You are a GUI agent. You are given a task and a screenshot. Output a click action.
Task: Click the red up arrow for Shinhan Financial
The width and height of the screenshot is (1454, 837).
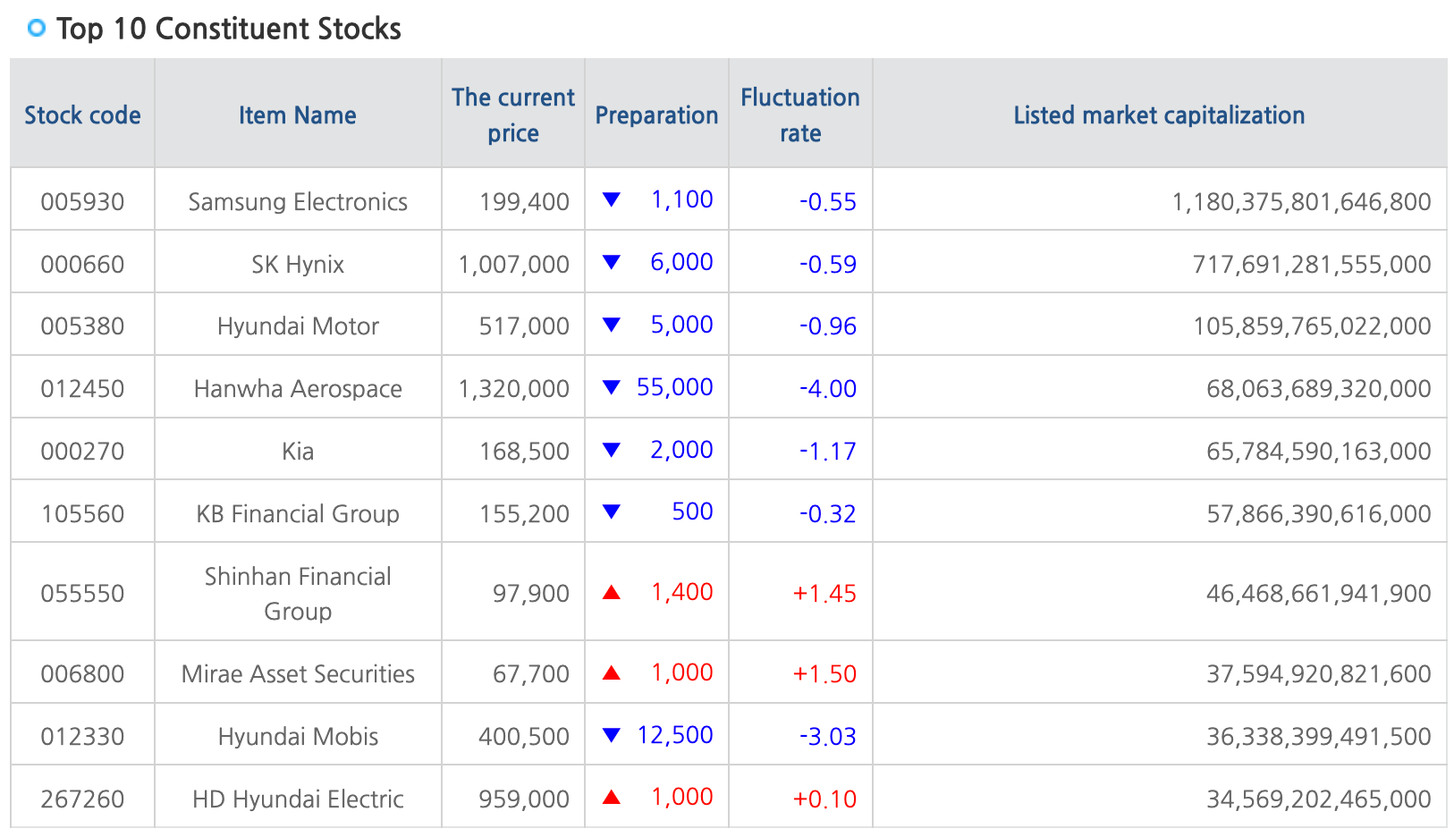(x=612, y=592)
